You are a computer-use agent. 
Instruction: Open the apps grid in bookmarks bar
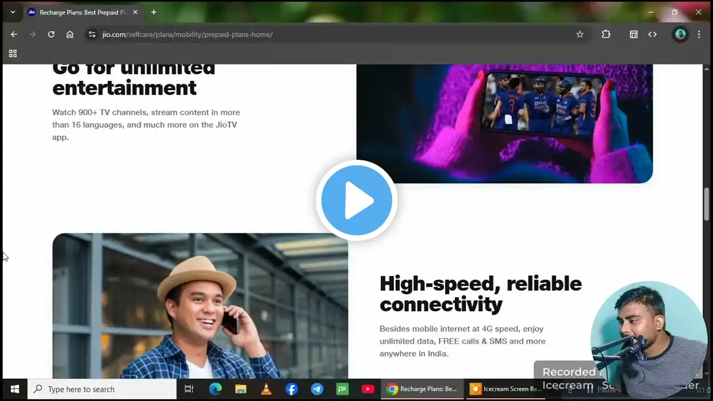[13, 53]
